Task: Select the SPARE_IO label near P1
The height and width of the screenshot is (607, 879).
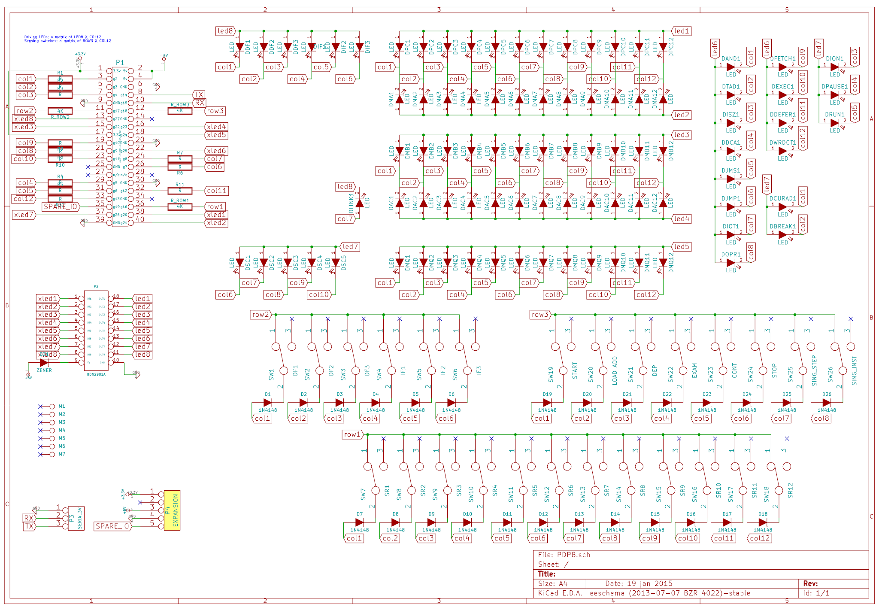Action: (60, 206)
